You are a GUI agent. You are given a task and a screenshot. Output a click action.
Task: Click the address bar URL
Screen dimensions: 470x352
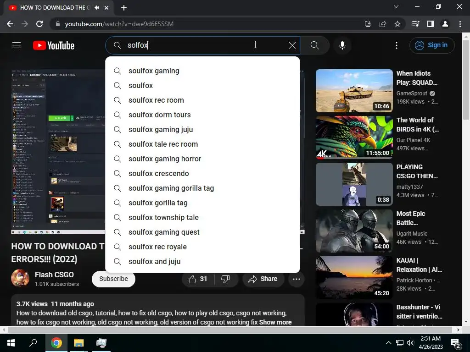[119, 24]
